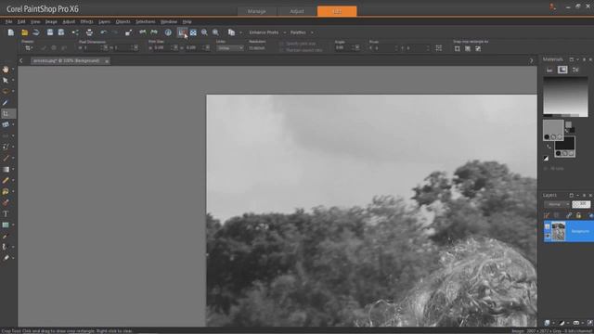The width and height of the screenshot is (594, 334).
Task: Open the File menu
Action: (x=8, y=22)
